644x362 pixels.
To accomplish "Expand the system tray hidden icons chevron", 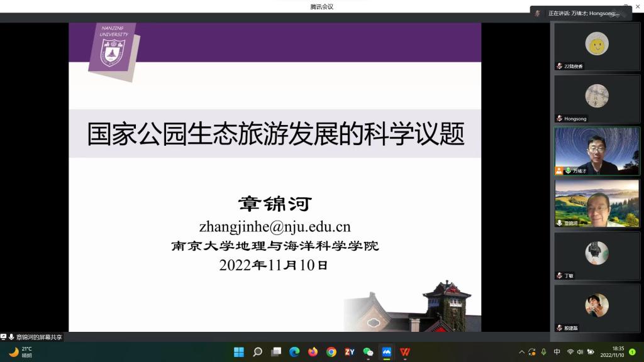I will click(x=521, y=352).
